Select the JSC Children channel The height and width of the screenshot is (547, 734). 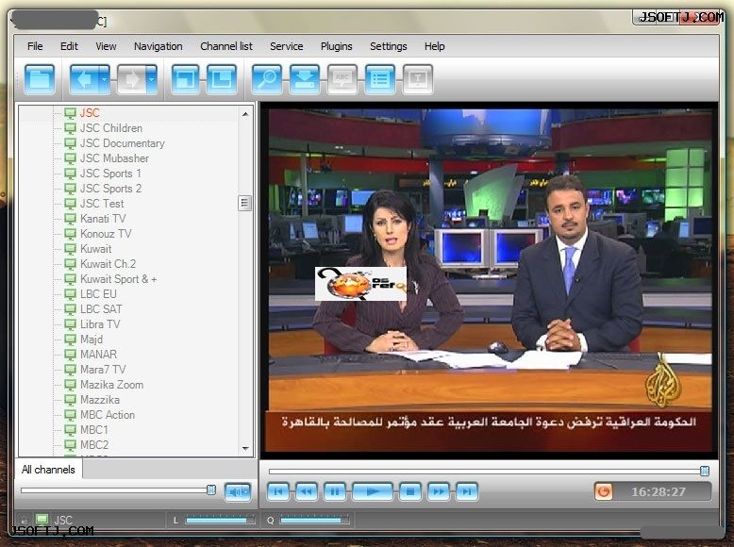(111, 128)
